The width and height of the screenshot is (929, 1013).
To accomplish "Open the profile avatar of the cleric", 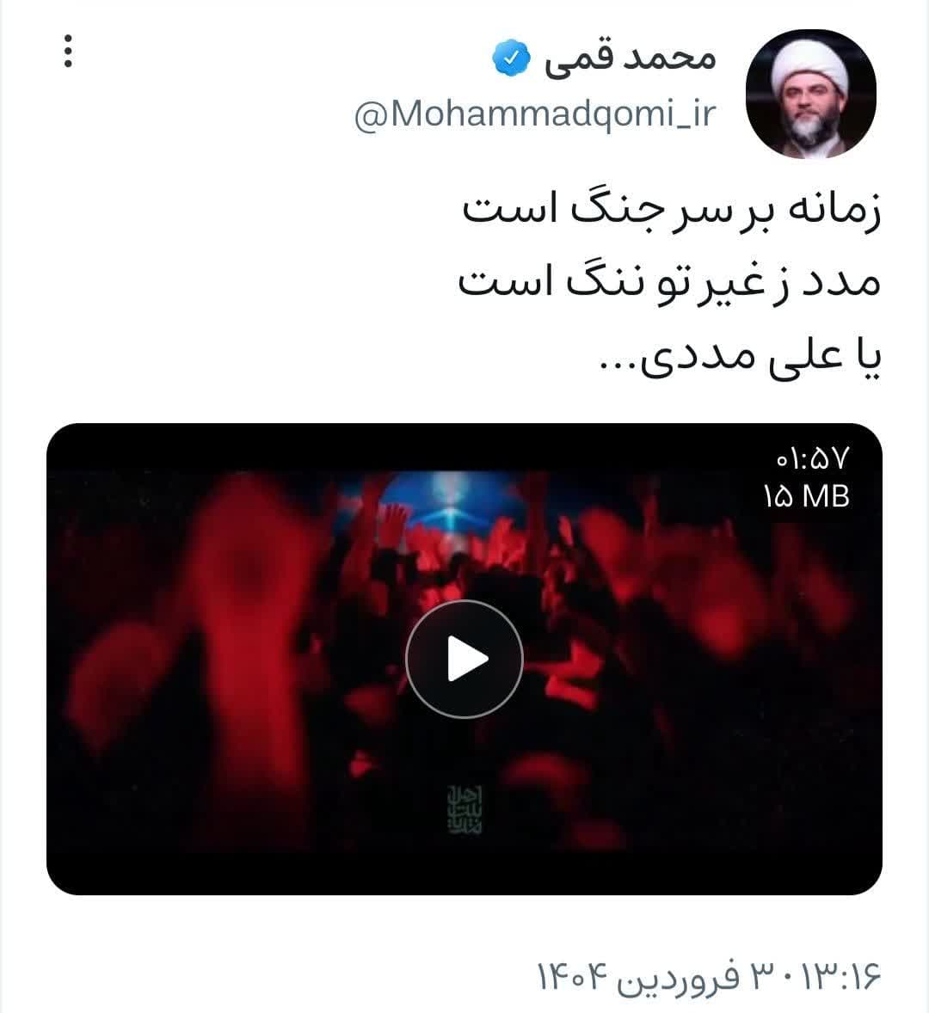I will point(811,95).
